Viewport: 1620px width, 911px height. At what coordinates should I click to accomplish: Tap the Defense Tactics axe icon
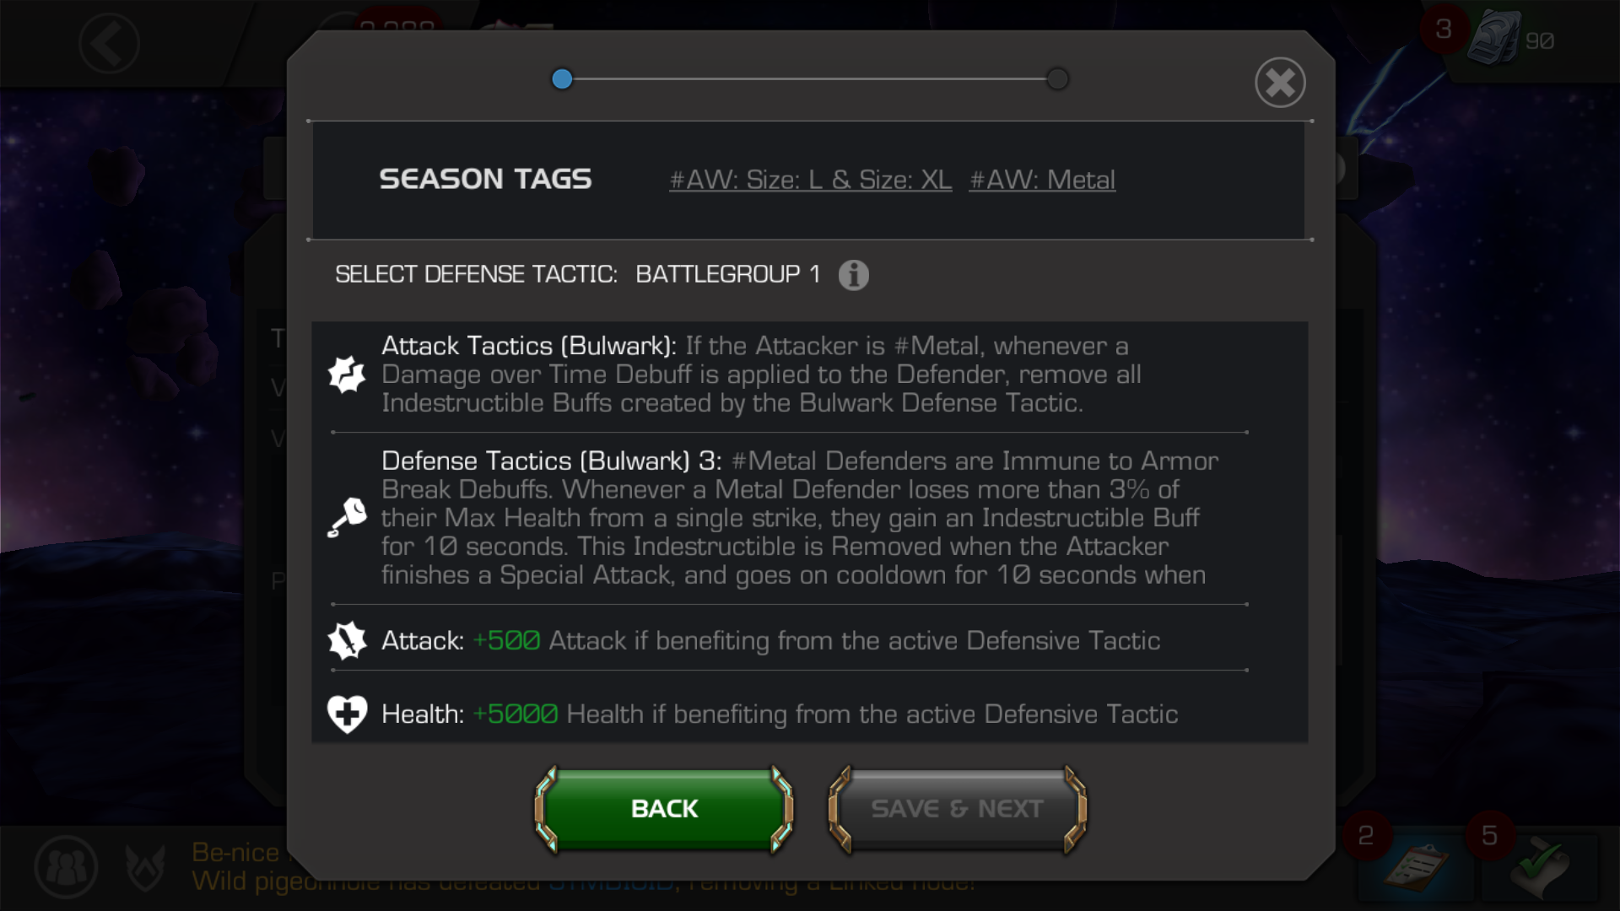(x=347, y=517)
